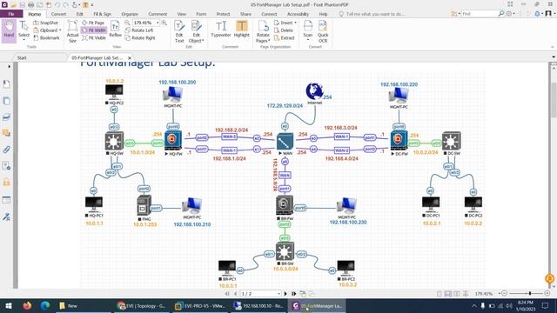Click the zoom slider in status bar
Image resolution: width=557 pixels, height=313 pixels.
(527, 294)
